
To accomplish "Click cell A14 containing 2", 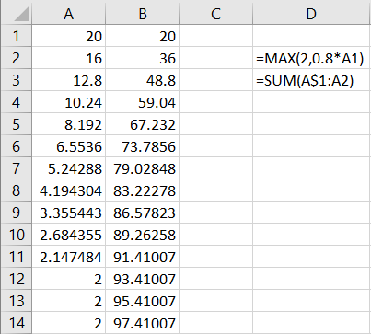I will 68,323.
